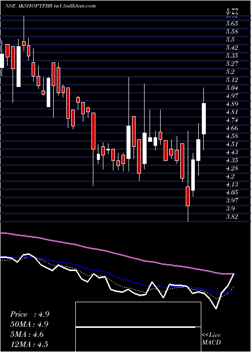Click the 4.28 price axis label
251x352 pixels.
point(232,168)
